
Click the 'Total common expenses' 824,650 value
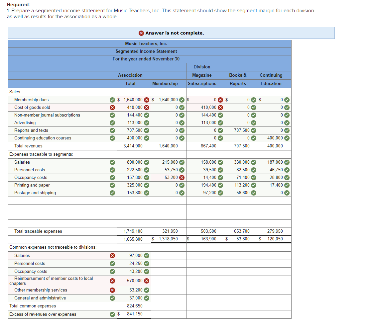[135, 306]
